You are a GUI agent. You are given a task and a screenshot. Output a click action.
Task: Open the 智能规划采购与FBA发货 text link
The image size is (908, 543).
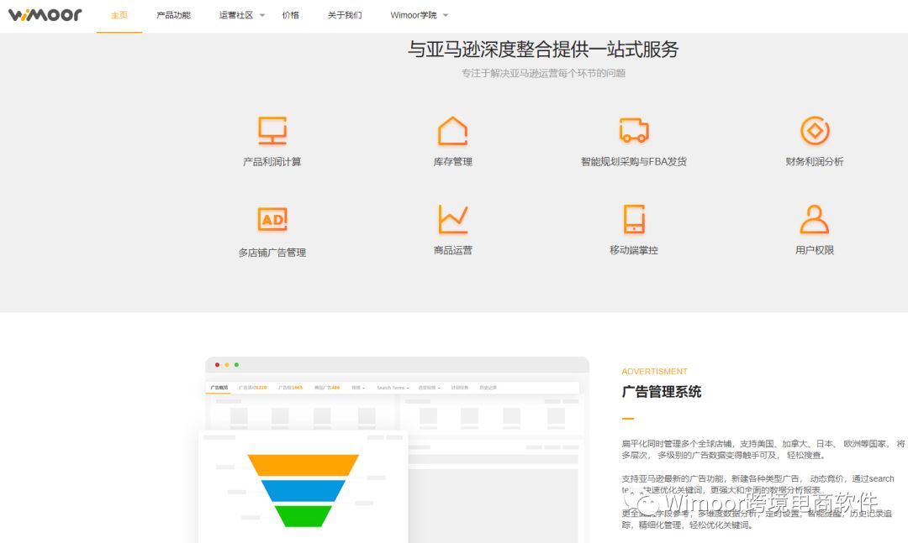click(634, 162)
